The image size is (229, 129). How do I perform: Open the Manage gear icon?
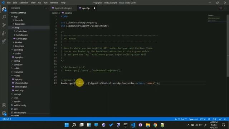[x=4, y=113]
